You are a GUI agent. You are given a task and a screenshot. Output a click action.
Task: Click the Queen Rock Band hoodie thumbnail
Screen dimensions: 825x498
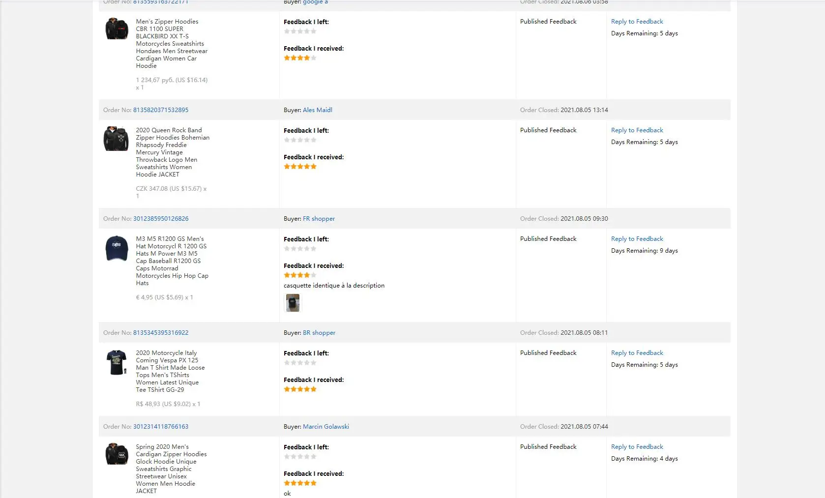click(117, 139)
